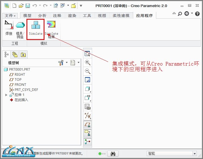Viewport: 203px width, 159px height.
Task: Open the File (文件) menu dropdown
Action: (x=10, y=16)
